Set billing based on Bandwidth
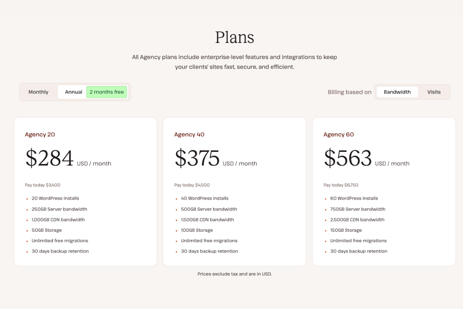463x309 pixels. [397, 92]
